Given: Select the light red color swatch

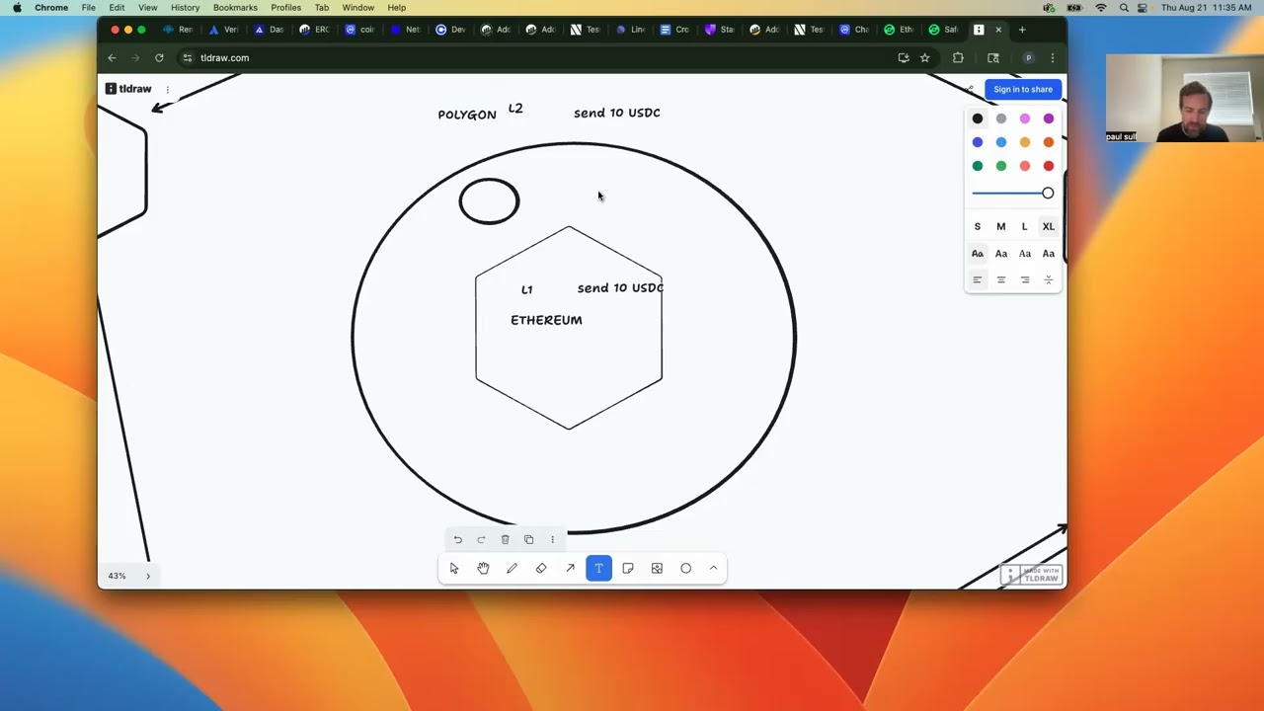Looking at the screenshot, I should tap(1025, 166).
